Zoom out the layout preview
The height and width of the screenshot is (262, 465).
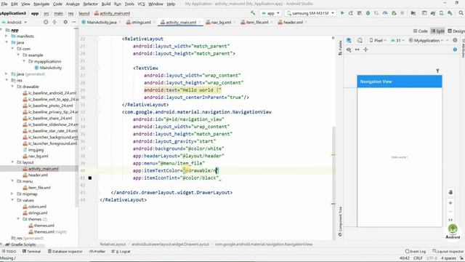[450, 212]
